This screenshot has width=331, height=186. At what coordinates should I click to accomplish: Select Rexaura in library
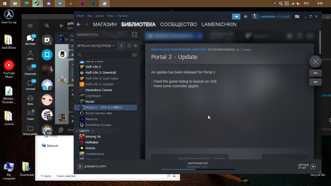pos(91,119)
